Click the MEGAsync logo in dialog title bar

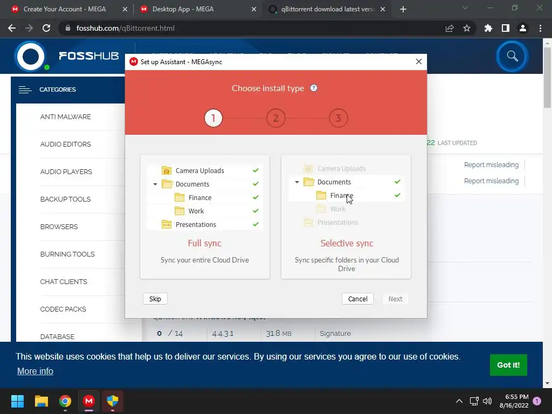pyautogui.click(x=134, y=61)
